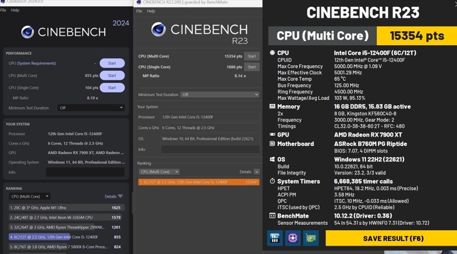Open Minimum Test Duration dropdown in Cinebench 2024
The image size is (457, 254).
[x=90, y=107]
